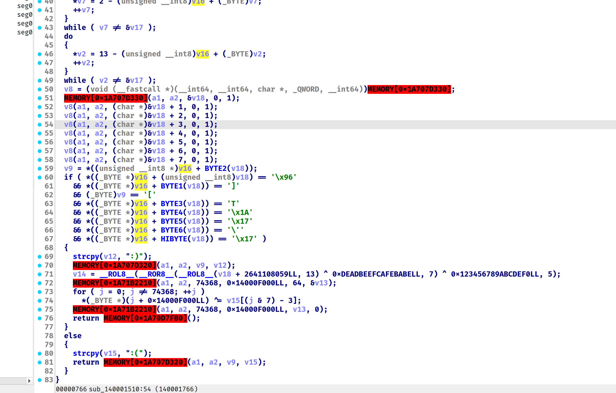Click variable v8 assignment on line 50

click(68, 89)
